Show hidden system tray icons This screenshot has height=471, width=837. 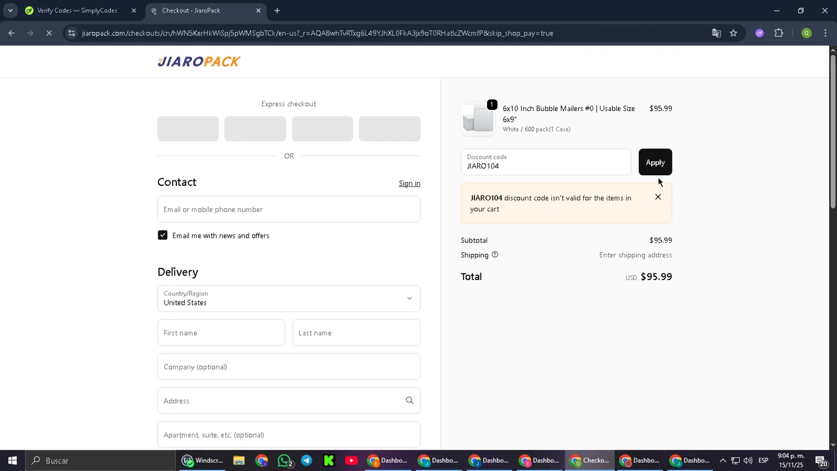click(723, 460)
